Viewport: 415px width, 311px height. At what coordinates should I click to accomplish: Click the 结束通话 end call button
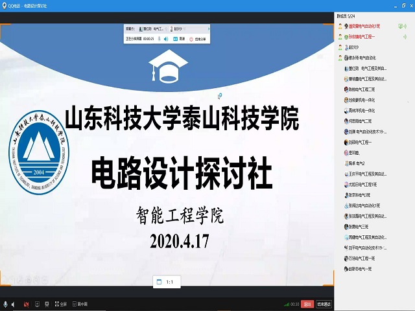point(324,303)
